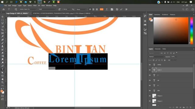
Task: Commit the current text edits
Action: [121, 9]
